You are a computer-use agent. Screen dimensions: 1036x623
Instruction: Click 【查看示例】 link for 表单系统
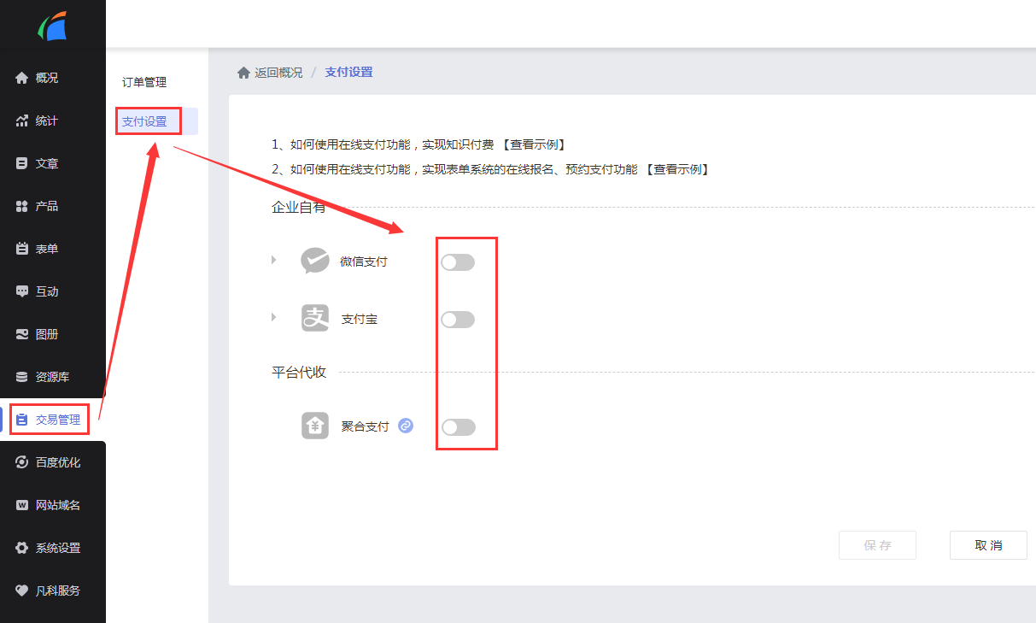click(x=676, y=169)
